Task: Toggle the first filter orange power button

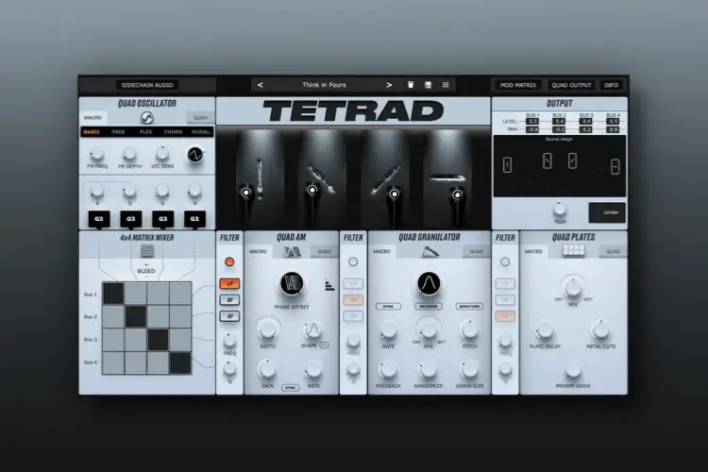Action: point(229,261)
